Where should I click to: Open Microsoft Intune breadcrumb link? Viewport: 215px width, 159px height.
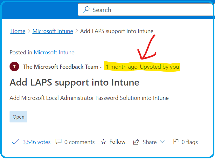point(53,31)
